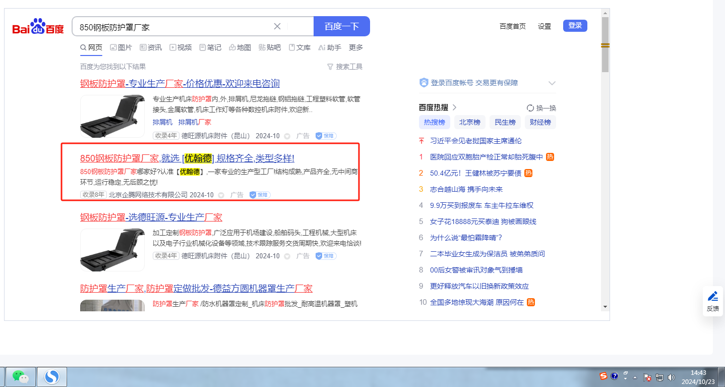725x387 pixels.
Task: Open dropdown arrow beside 北京企腾网络技术有限公司 2024-10
Action: 222,195
